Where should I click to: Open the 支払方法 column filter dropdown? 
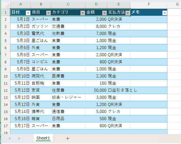tap(128, 13)
